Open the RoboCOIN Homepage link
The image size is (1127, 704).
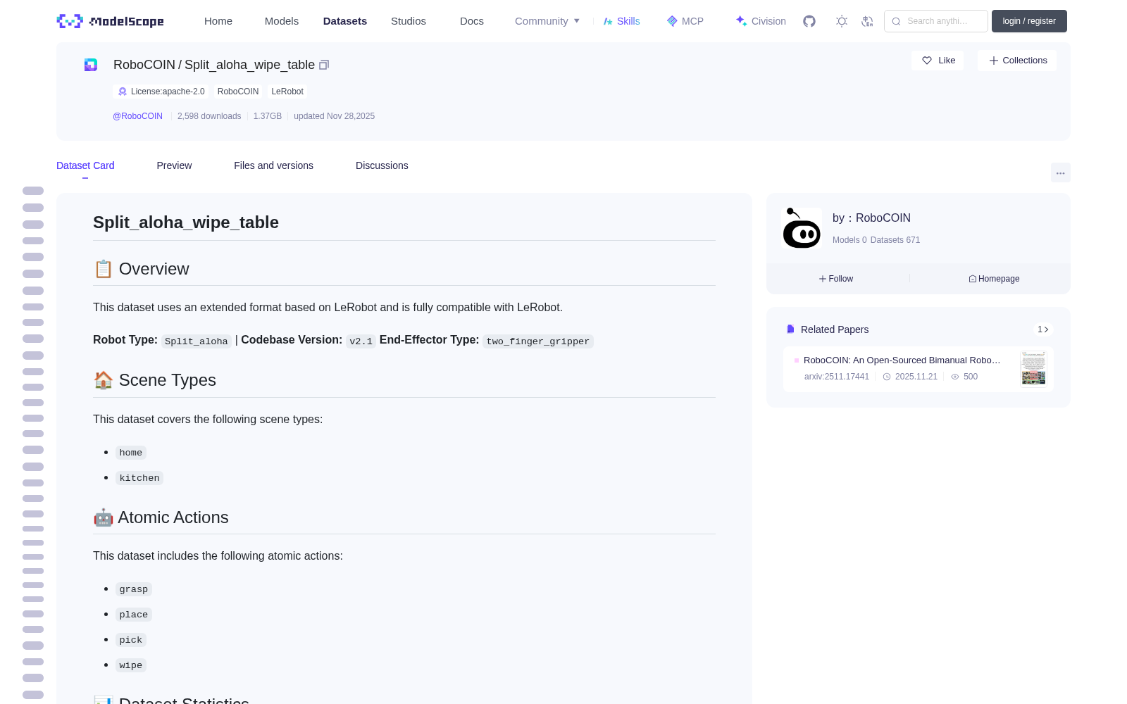tap(994, 279)
